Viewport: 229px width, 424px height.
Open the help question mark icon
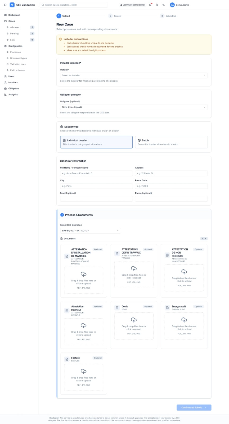[157, 5]
